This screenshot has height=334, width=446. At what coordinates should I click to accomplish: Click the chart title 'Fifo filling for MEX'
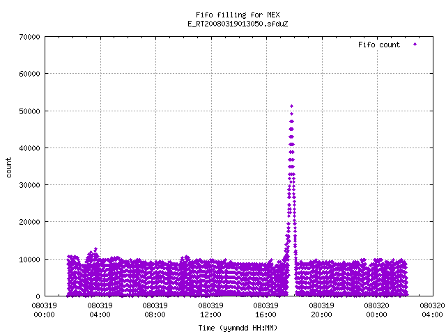click(238, 15)
